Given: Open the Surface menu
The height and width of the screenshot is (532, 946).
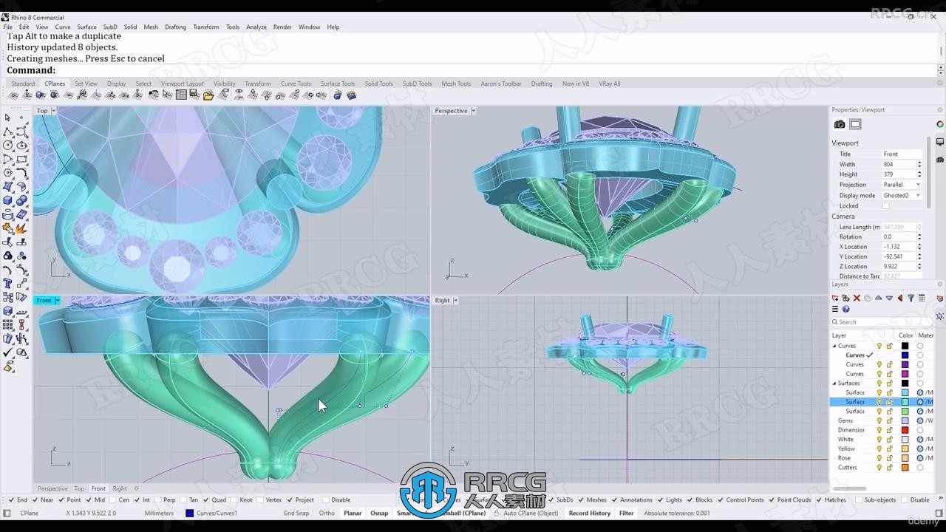Looking at the screenshot, I should [x=86, y=27].
